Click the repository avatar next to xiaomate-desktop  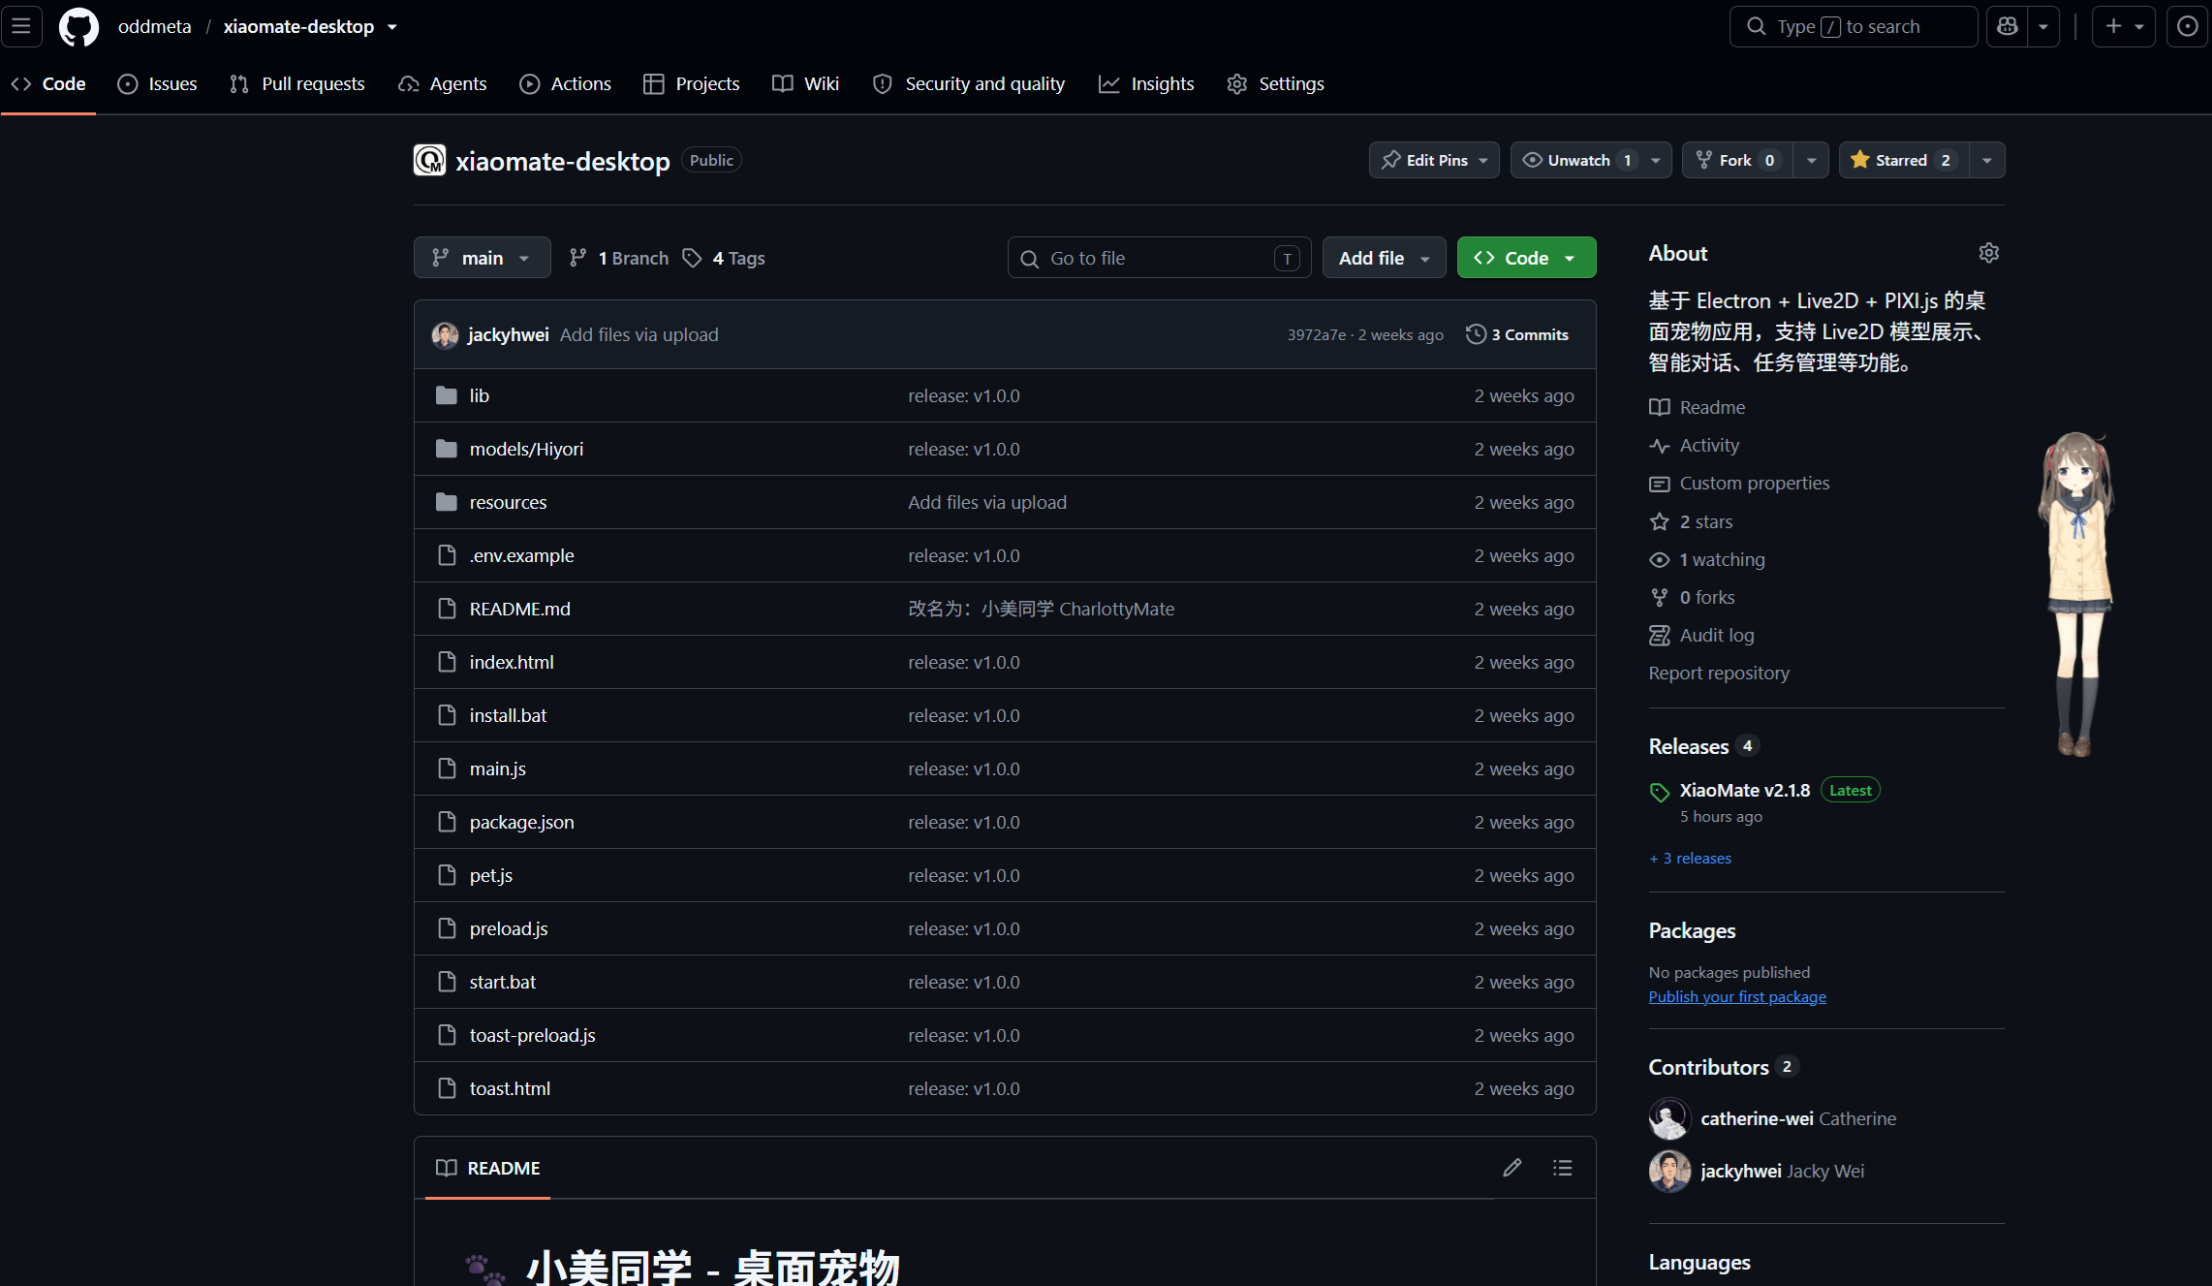click(x=429, y=160)
